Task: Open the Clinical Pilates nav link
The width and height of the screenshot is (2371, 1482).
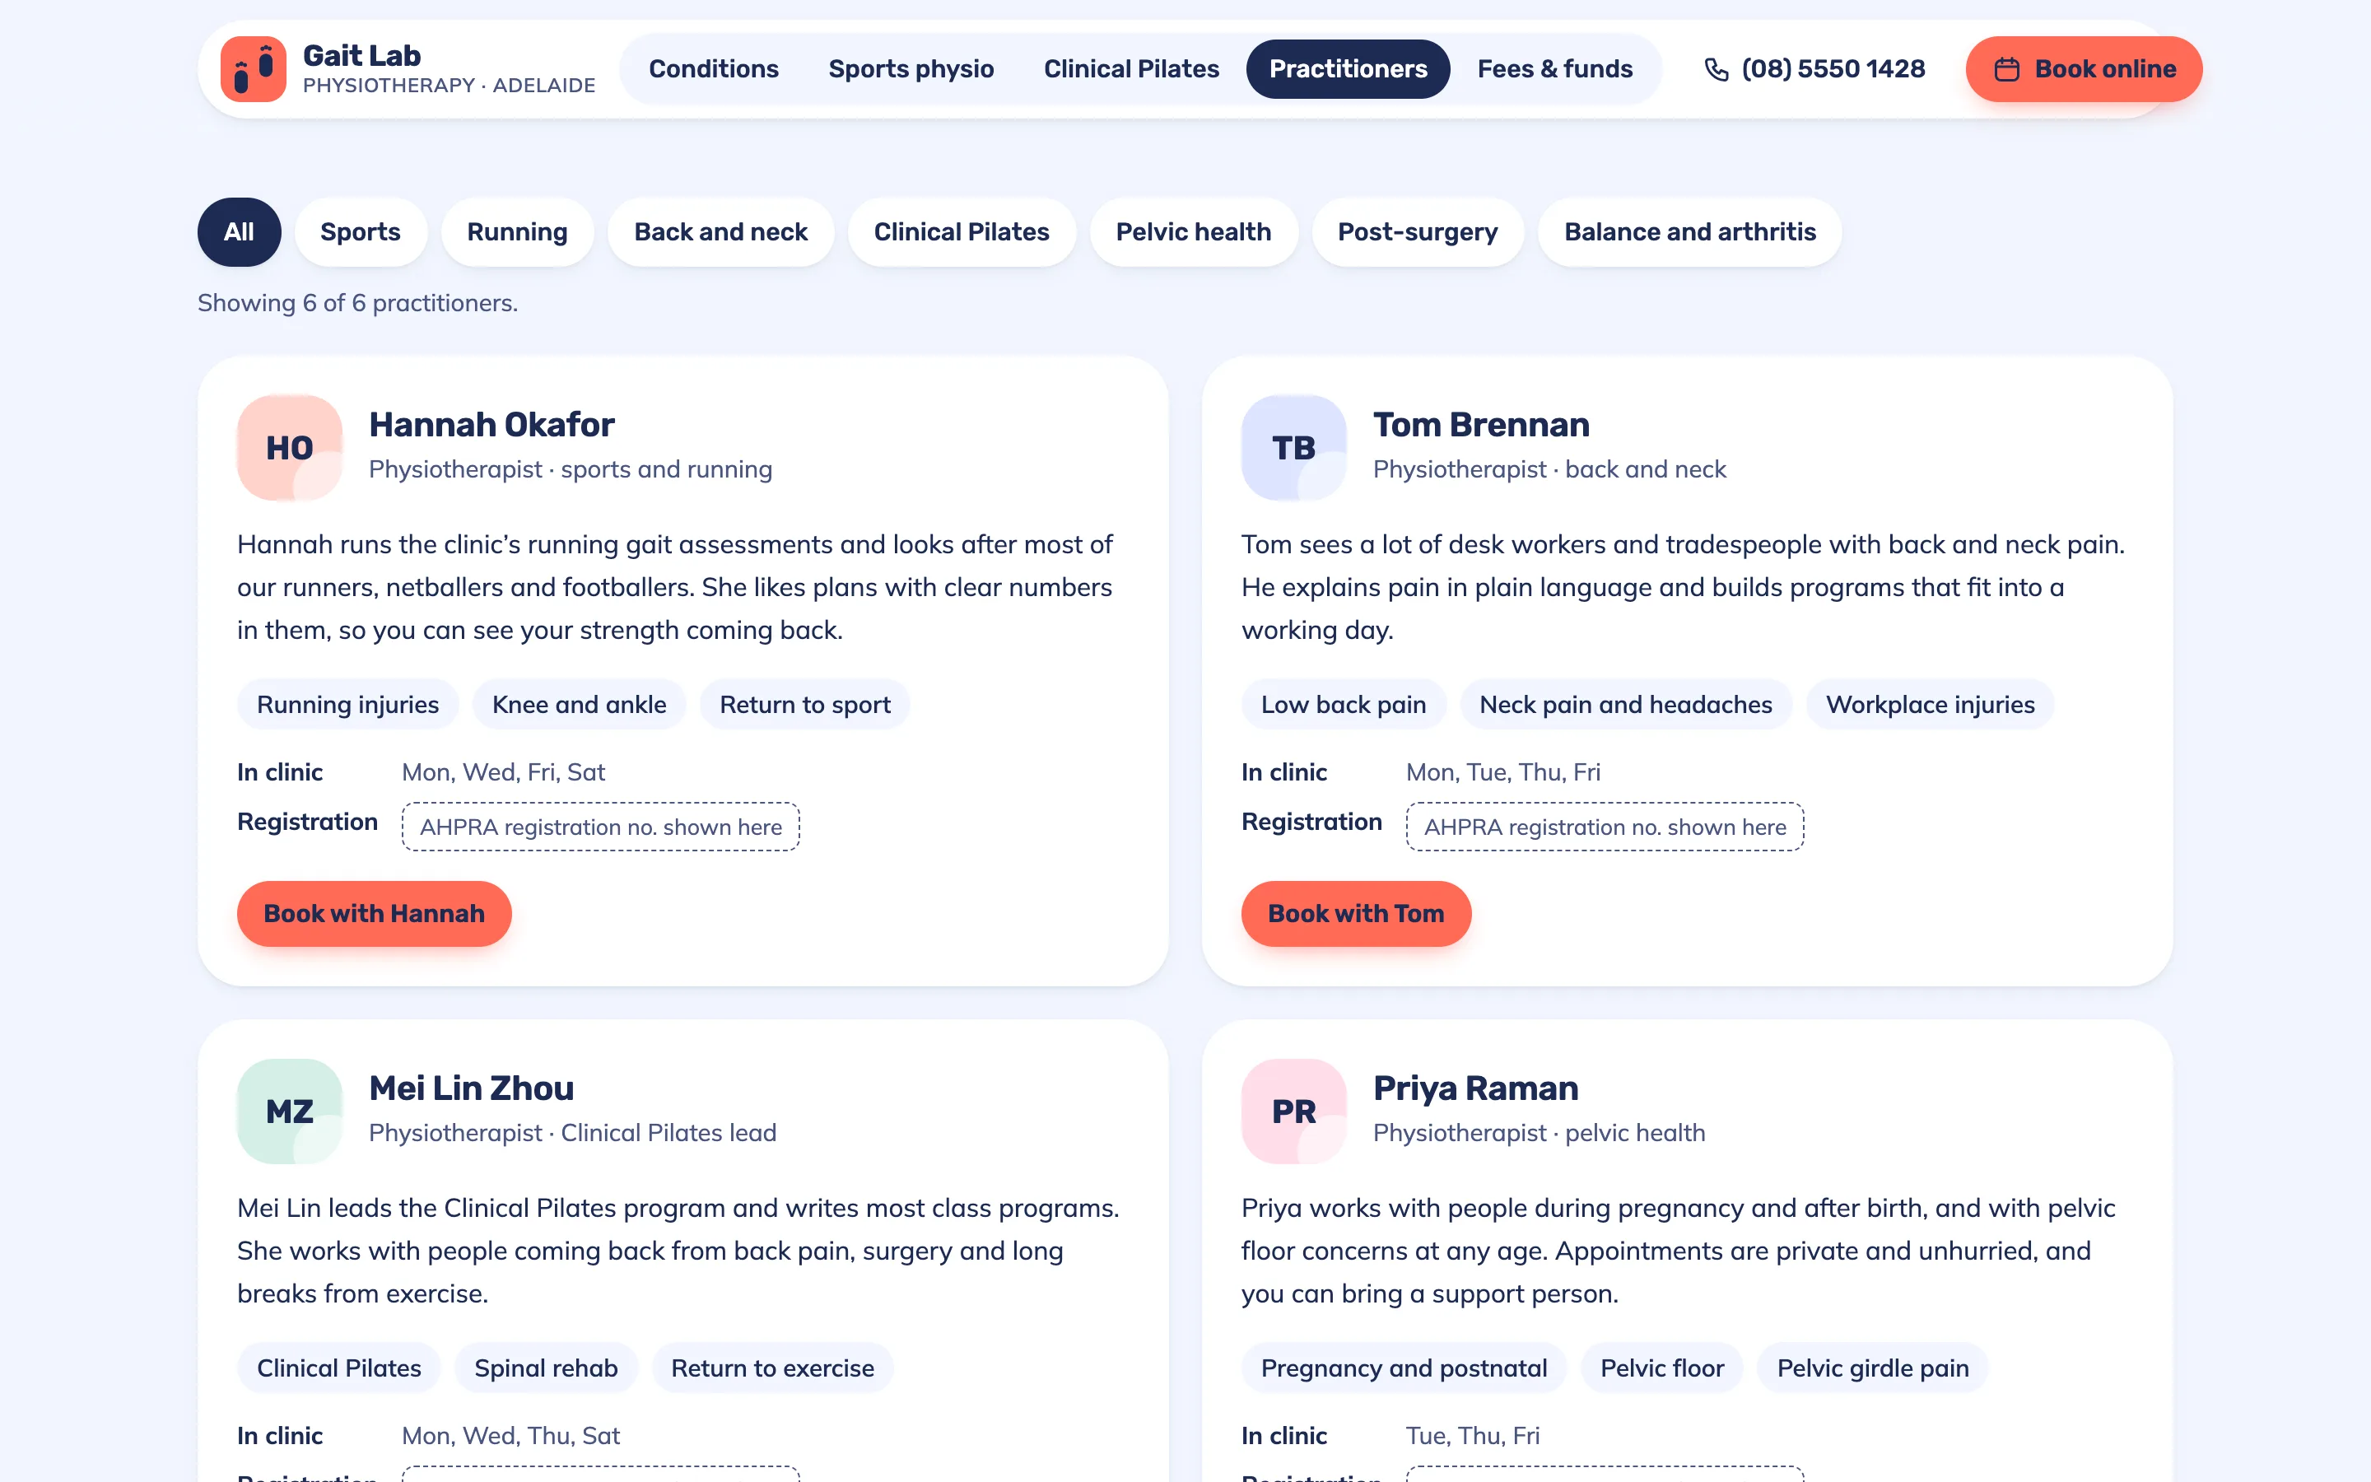Action: click(x=1132, y=70)
